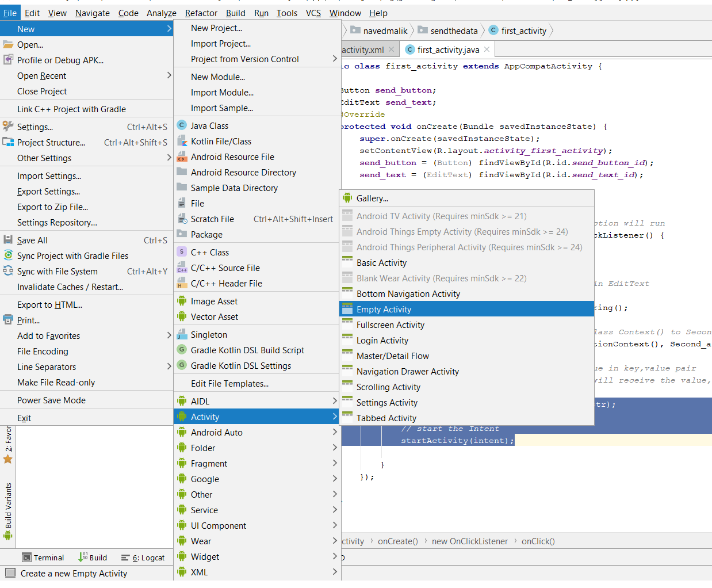The height and width of the screenshot is (588, 712).
Task: Expand the Open Recent submenu arrow
Action: click(x=169, y=75)
